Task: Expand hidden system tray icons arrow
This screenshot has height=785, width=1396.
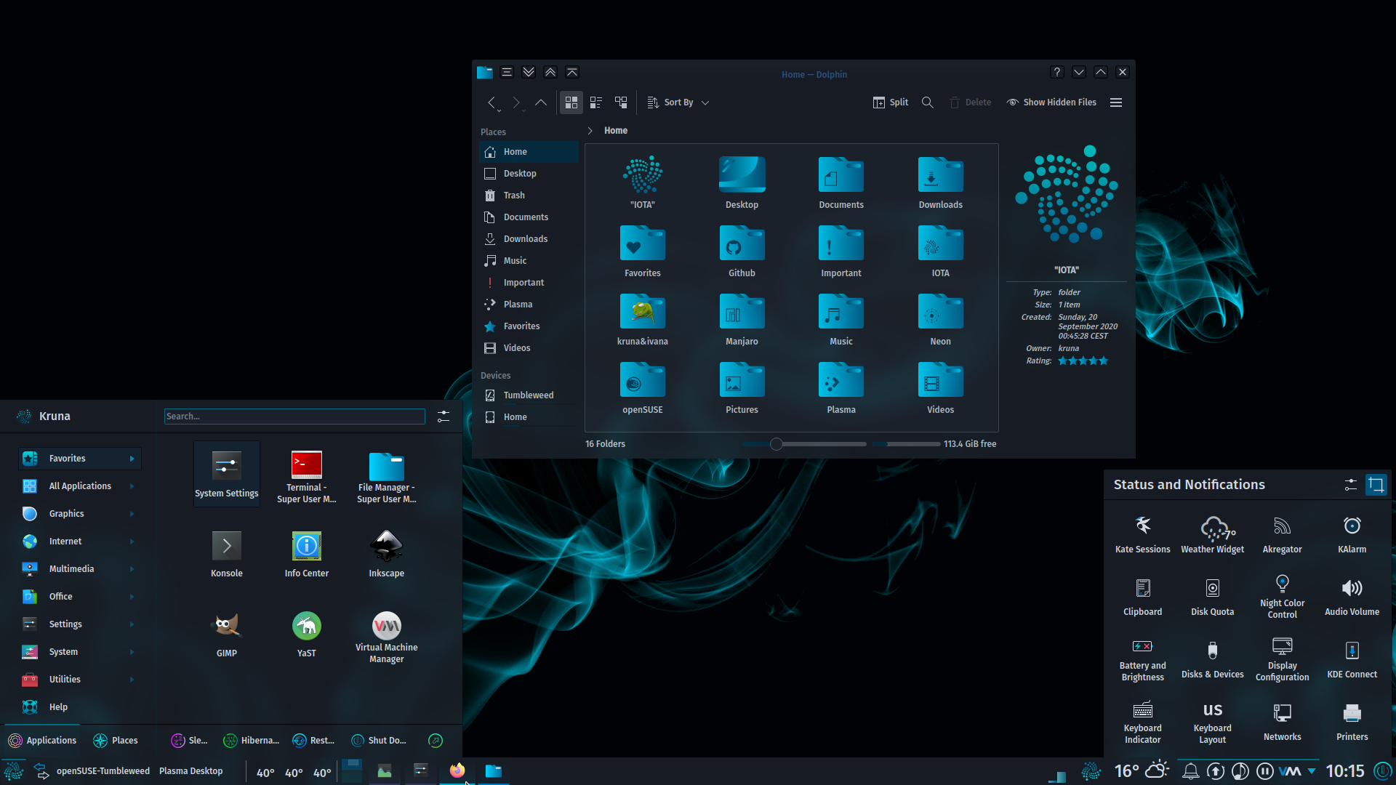Action: [1312, 770]
